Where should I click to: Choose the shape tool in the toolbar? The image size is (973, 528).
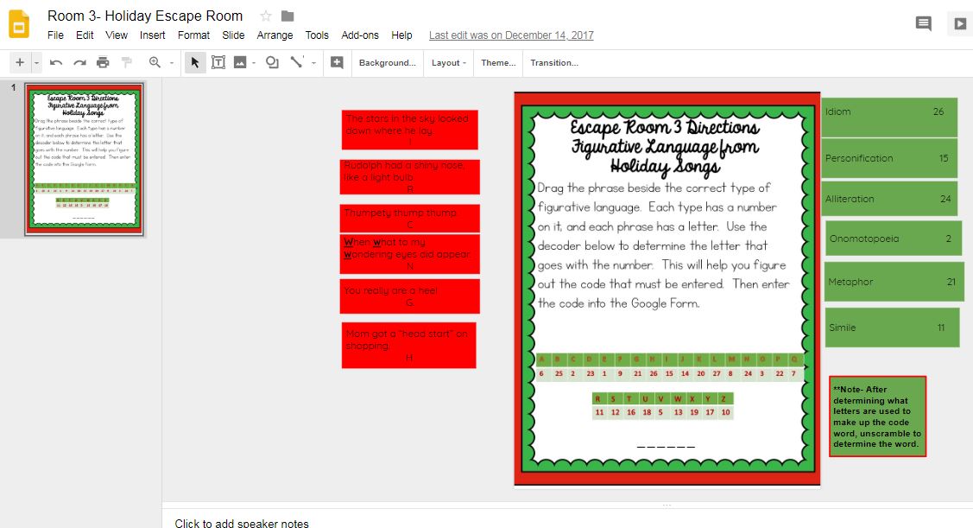[x=272, y=62]
